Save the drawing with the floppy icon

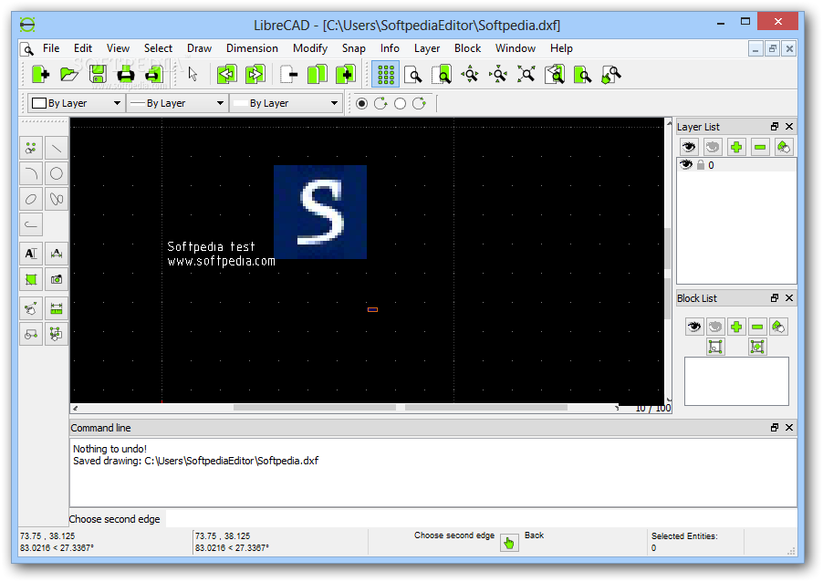tap(98, 75)
